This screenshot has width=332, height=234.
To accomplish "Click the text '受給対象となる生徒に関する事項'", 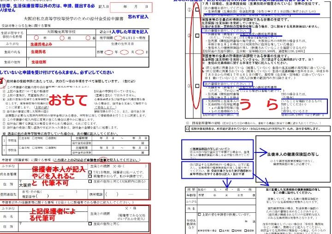I will [x=26, y=26].
